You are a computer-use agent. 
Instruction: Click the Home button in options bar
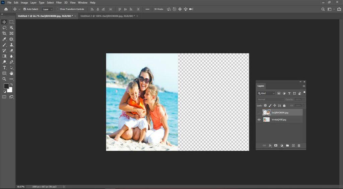point(6,9)
